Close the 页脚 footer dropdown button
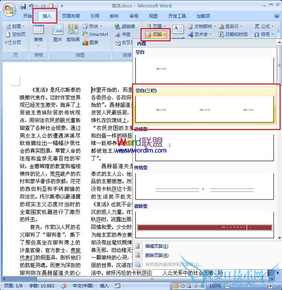This screenshot has height=290, width=282. 156,34
